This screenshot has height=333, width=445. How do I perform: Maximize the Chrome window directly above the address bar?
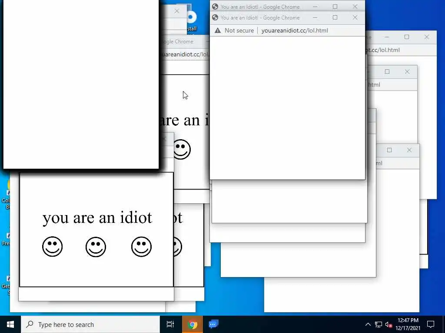coord(335,17)
